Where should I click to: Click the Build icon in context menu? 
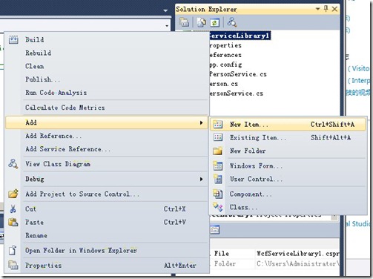pyautogui.click(x=13, y=39)
